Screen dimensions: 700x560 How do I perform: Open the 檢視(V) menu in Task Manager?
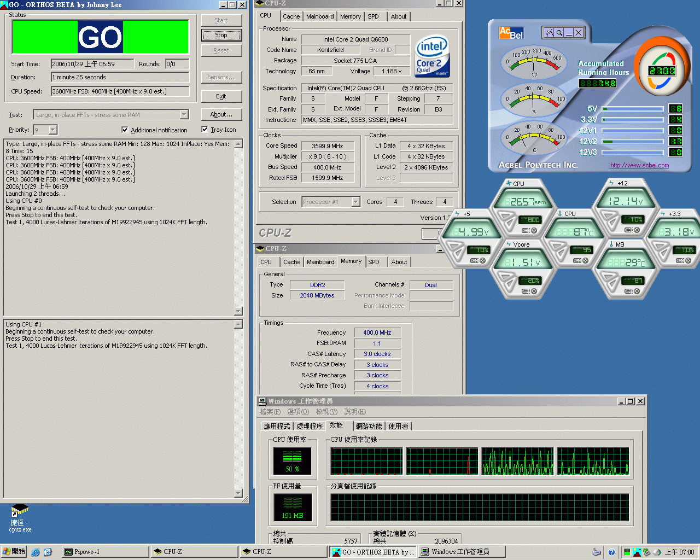326,412
